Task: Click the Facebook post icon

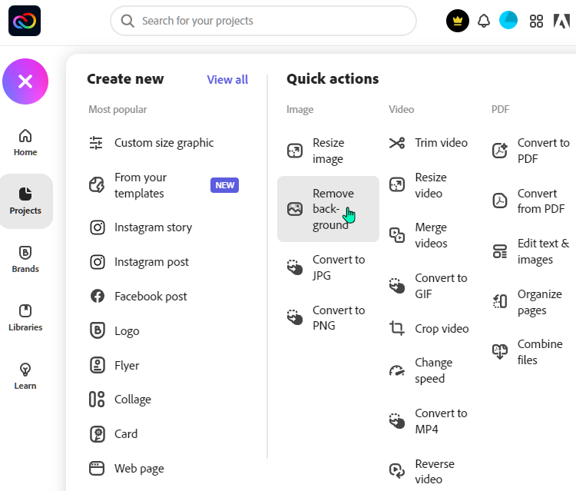Action: [x=98, y=297]
